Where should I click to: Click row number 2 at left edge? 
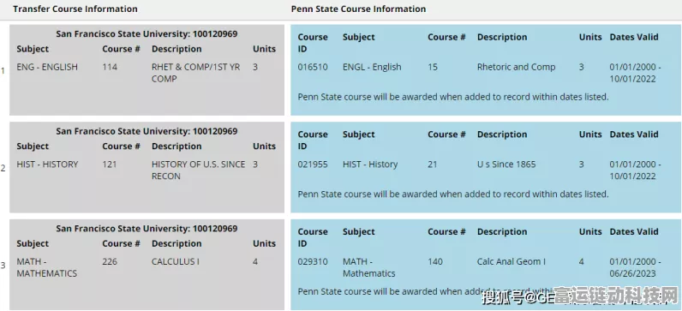click(x=3, y=168)
